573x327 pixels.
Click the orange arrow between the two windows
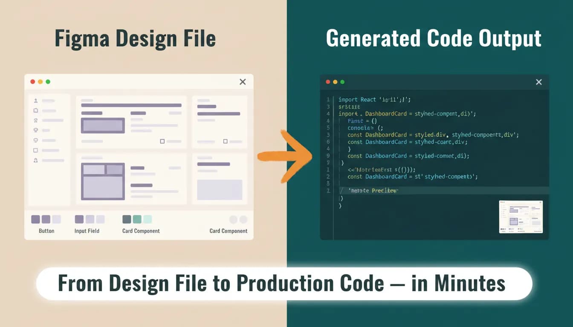tap(286, 156)
